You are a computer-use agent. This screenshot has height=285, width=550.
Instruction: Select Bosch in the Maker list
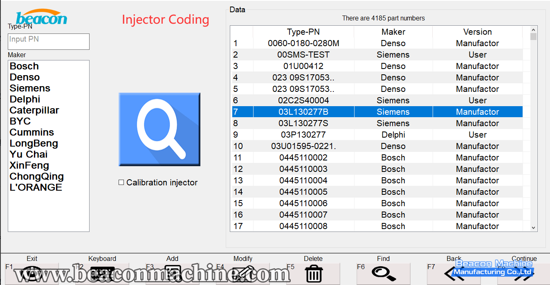tap(25, 66)
